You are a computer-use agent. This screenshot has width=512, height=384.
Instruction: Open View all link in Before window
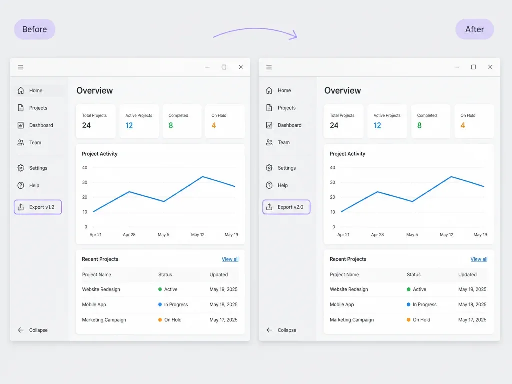click(x=230, y=259)
